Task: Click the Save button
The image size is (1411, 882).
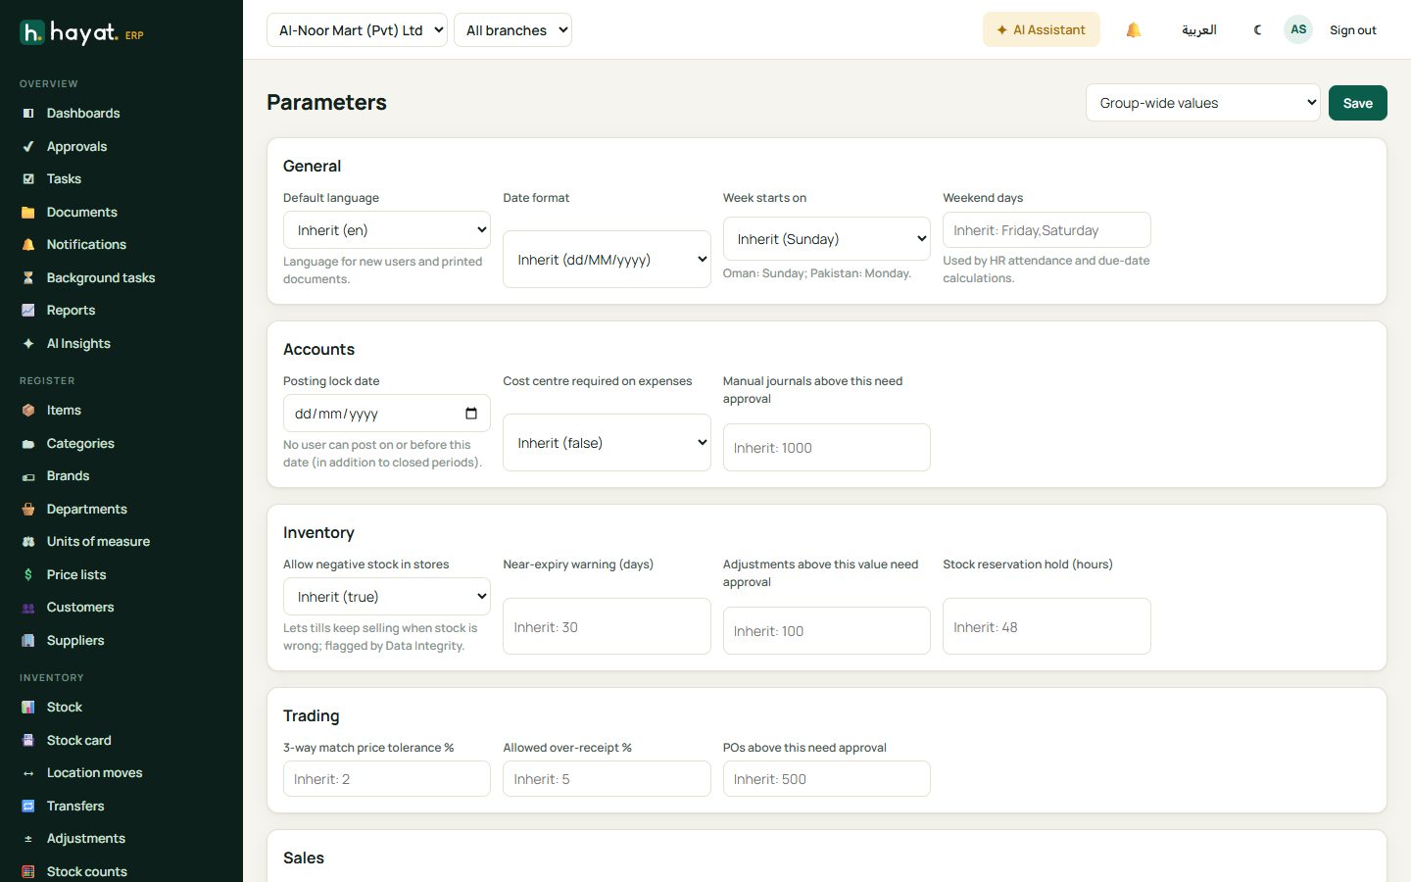Action: tap(1358, 103)
